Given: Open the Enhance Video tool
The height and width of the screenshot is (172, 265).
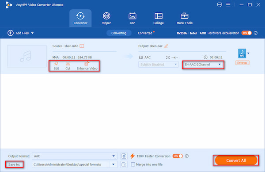Looking at the screenshot, I should point(87,65).
